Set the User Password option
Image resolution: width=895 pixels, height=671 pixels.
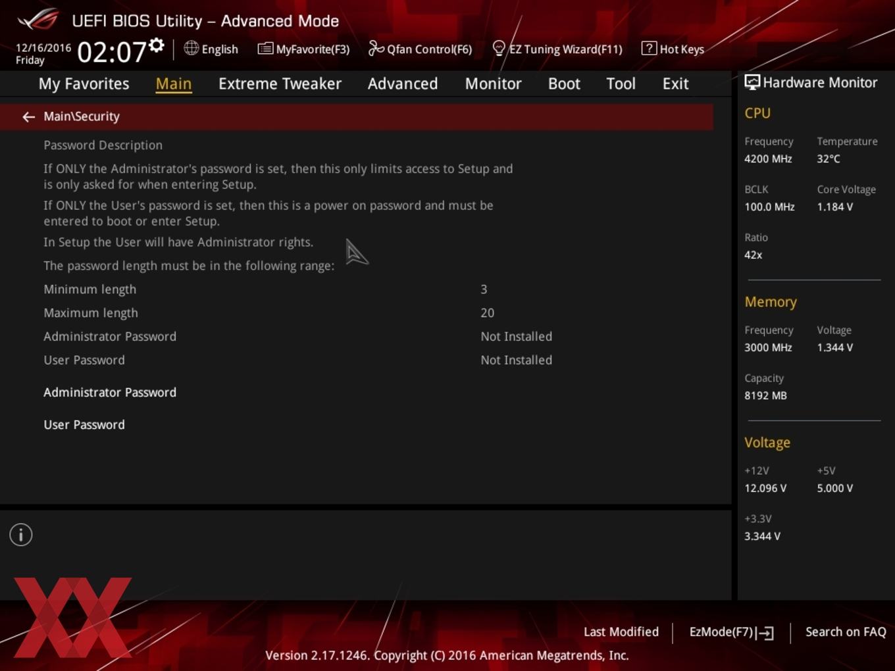pyautogui.click(x=84, y=424)
